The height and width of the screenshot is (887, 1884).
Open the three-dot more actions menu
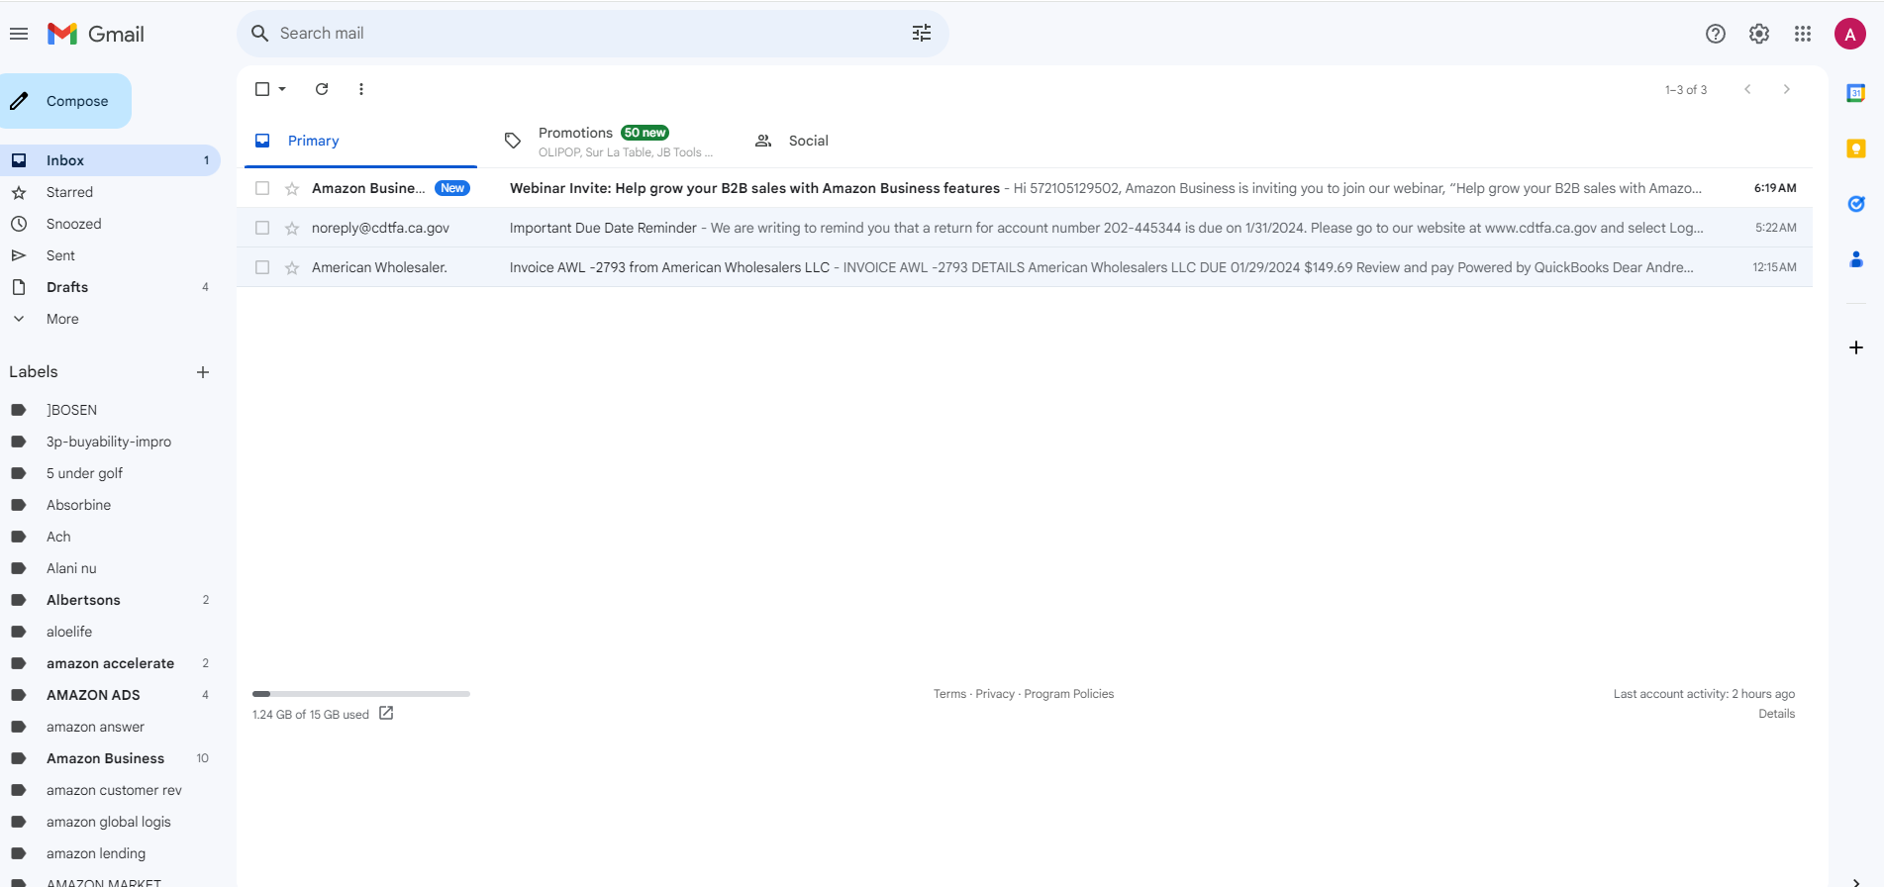click(361, 89)
